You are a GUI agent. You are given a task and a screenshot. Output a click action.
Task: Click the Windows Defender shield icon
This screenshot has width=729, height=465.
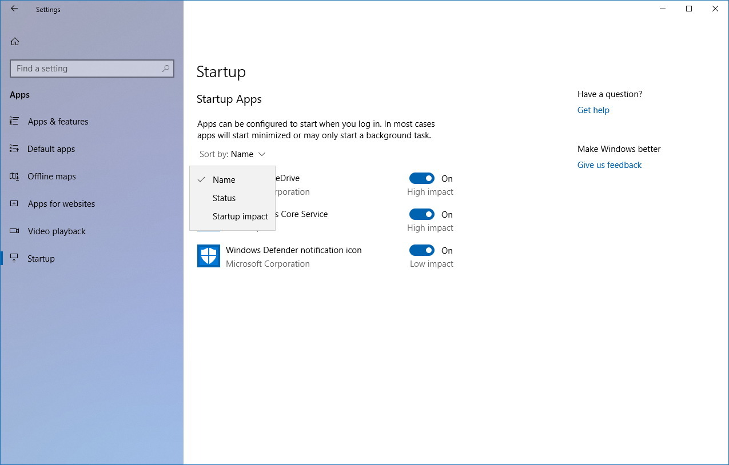tap(209, 256)
